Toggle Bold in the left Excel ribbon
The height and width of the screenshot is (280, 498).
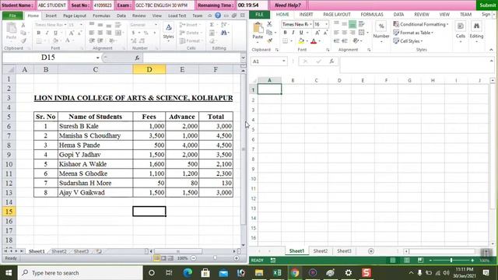click(x=39, y=33)
